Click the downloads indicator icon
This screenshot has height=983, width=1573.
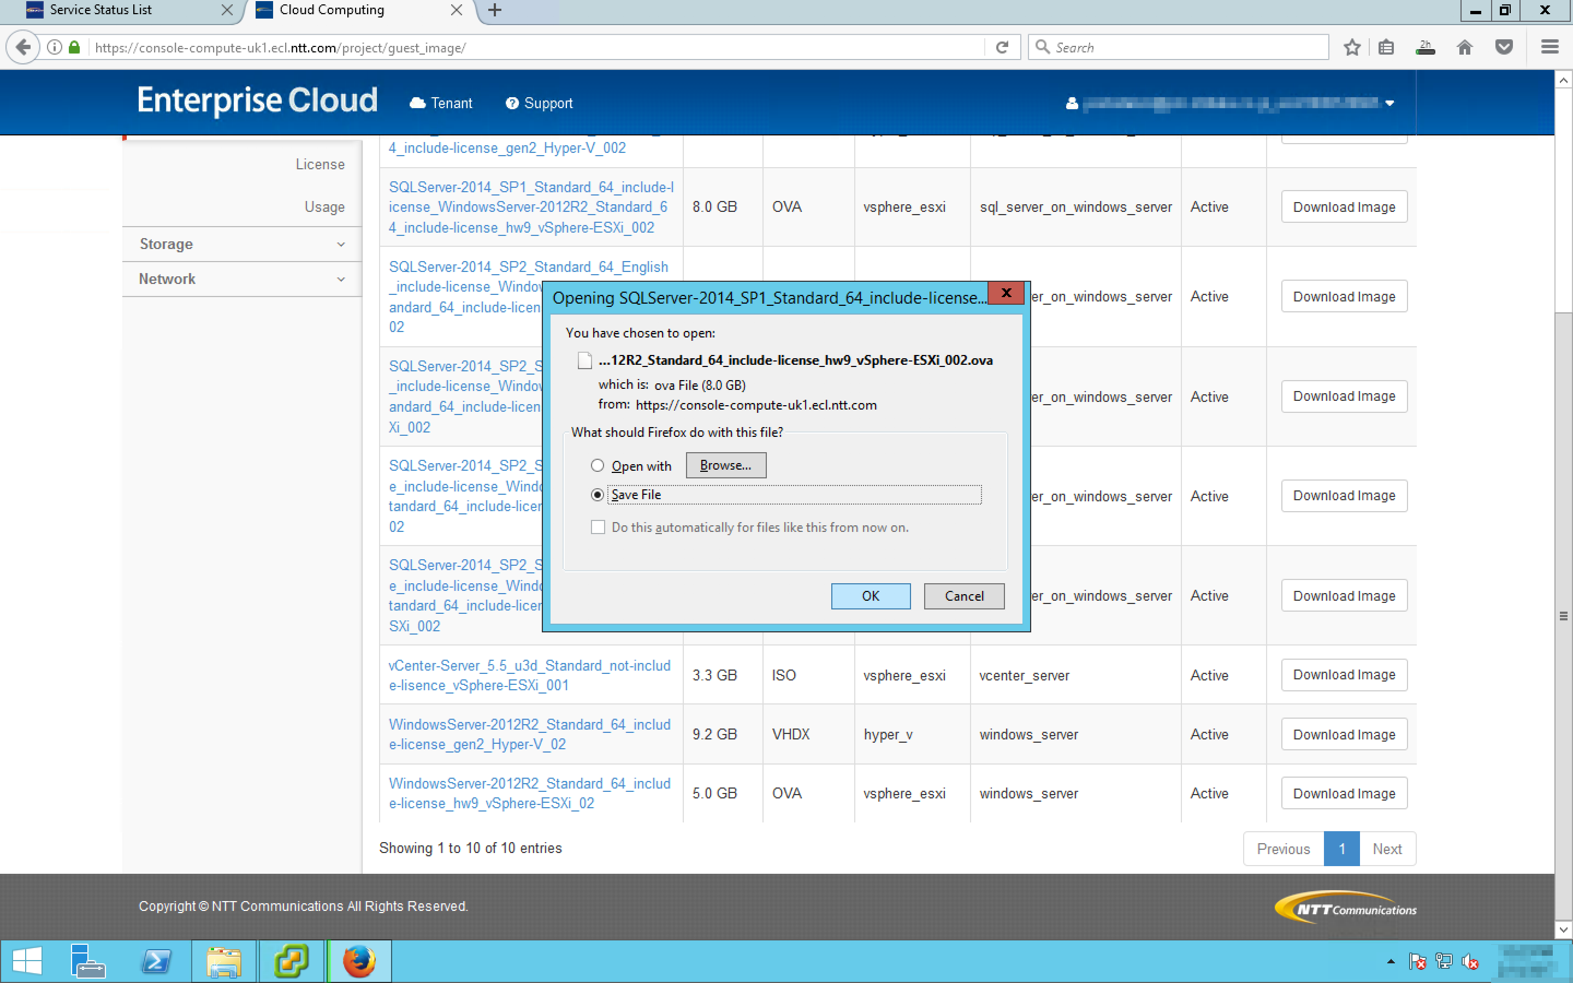1425,48
